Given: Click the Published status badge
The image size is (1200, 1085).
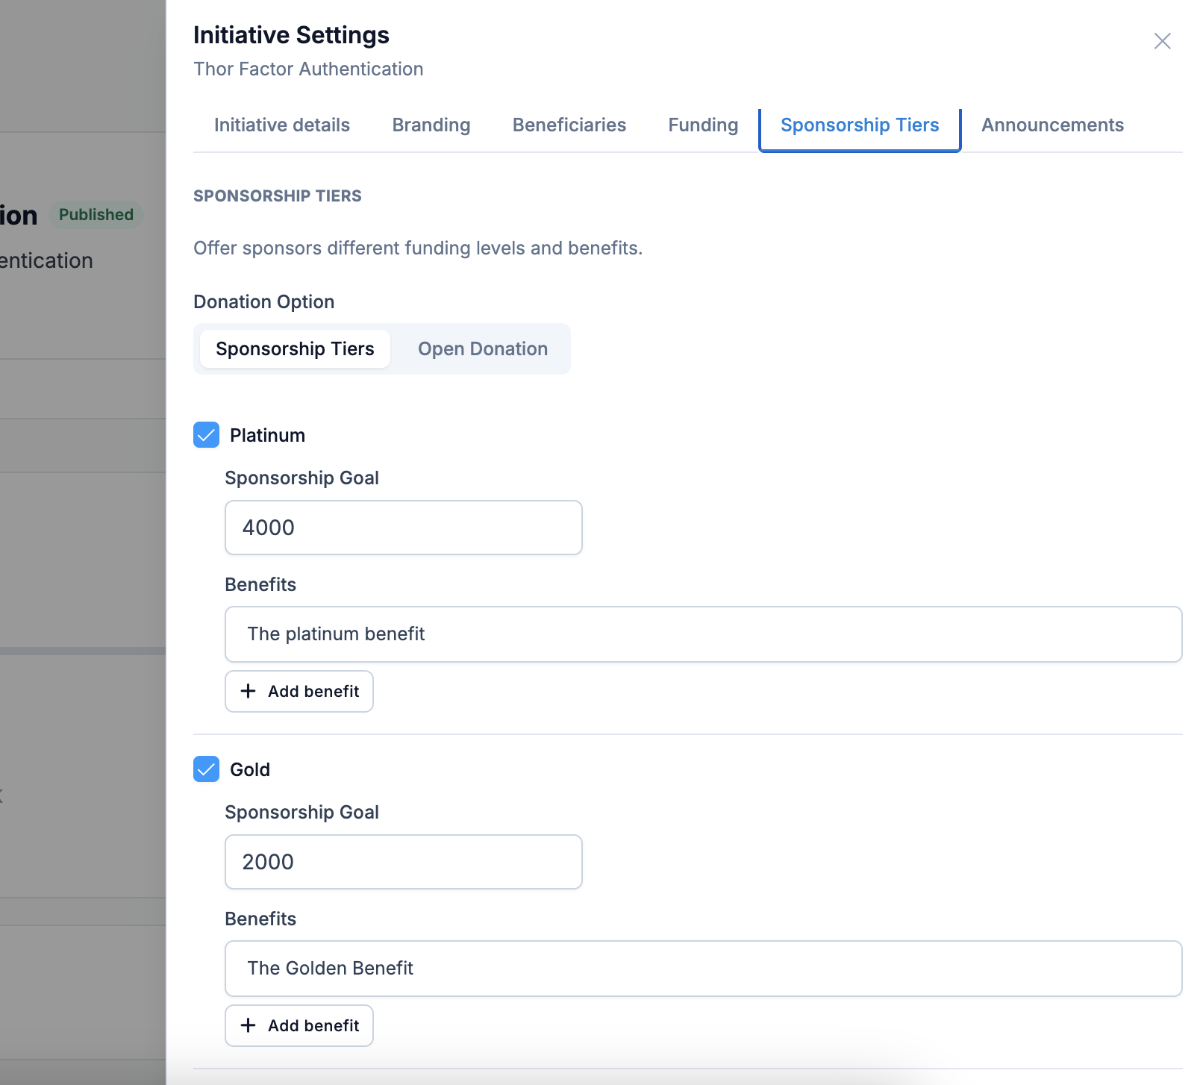Looking at the screenshot, I should [x=96, y=215].
